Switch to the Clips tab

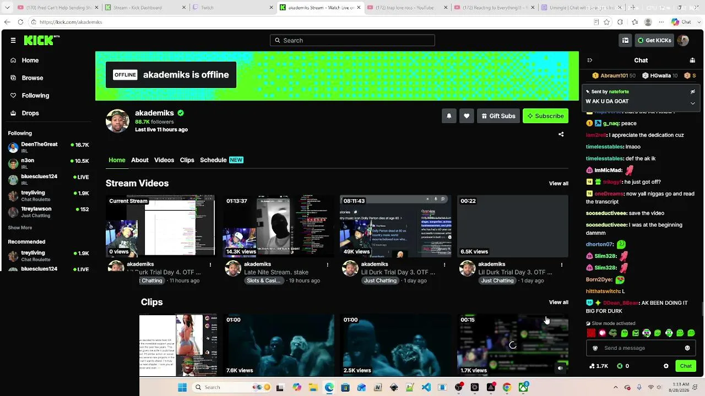(x=187, y=160)
